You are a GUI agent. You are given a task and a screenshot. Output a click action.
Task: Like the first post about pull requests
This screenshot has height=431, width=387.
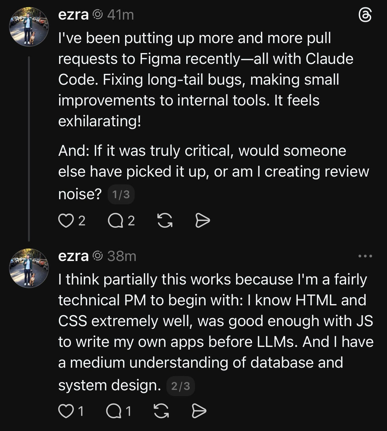(66, 221)
